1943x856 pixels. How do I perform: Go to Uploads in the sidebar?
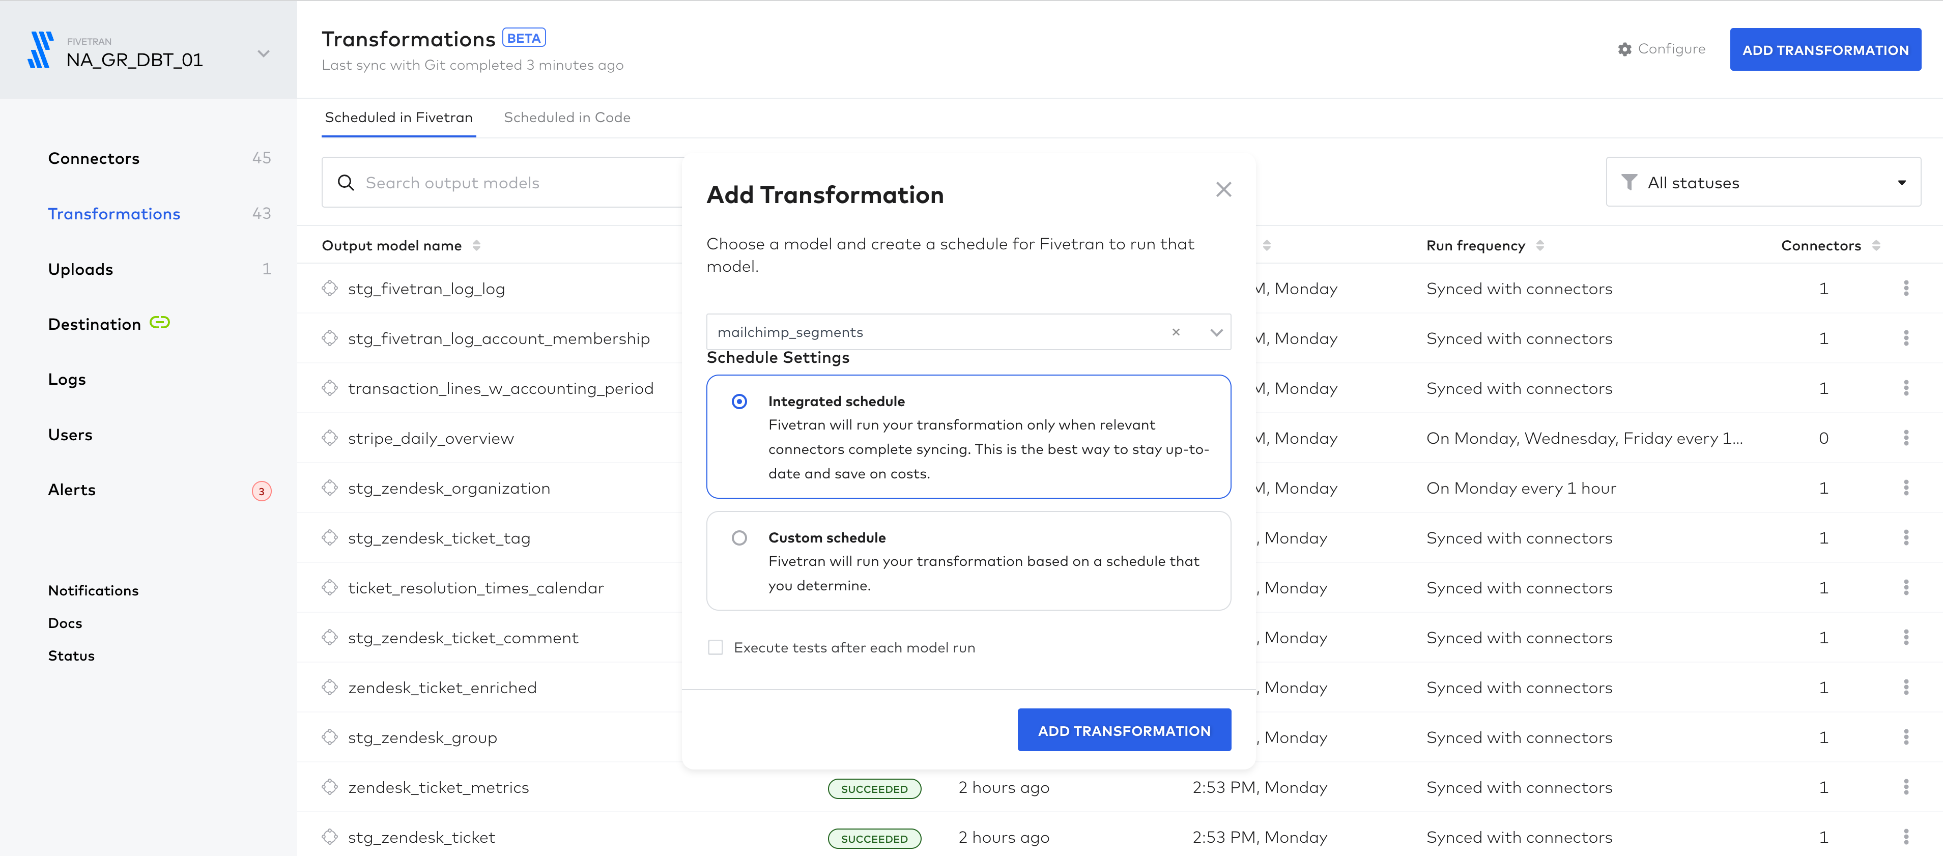[81, 269]
